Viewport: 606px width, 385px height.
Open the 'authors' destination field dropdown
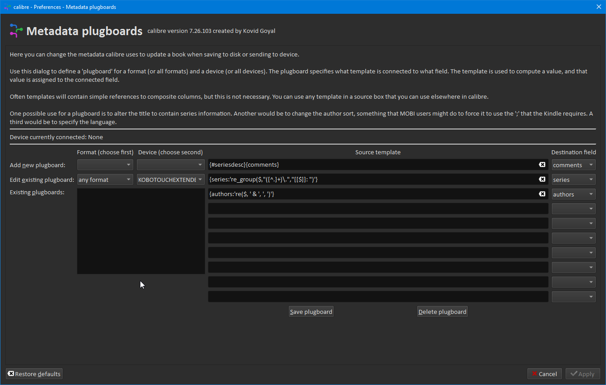(x=574, y=194)
